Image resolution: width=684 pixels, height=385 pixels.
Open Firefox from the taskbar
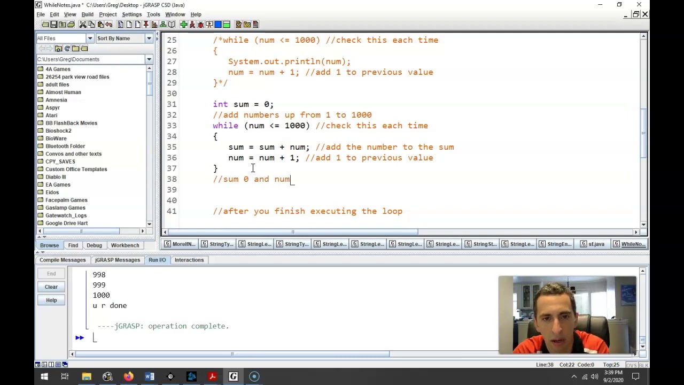point(128,376)
